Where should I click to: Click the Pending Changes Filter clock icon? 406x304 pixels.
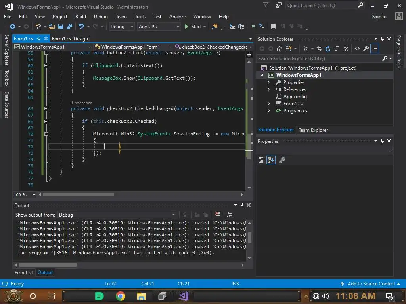pos(306,49)
